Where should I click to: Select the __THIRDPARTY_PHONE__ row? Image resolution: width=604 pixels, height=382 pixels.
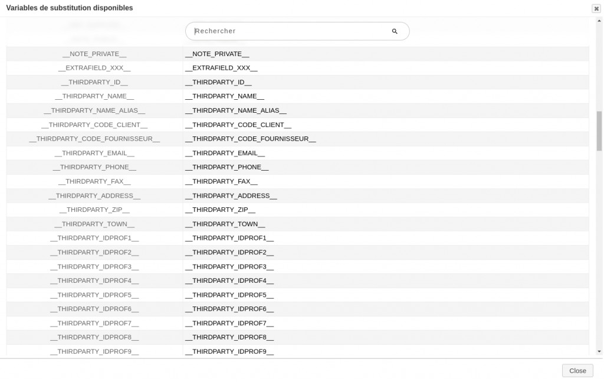[94, 168]
